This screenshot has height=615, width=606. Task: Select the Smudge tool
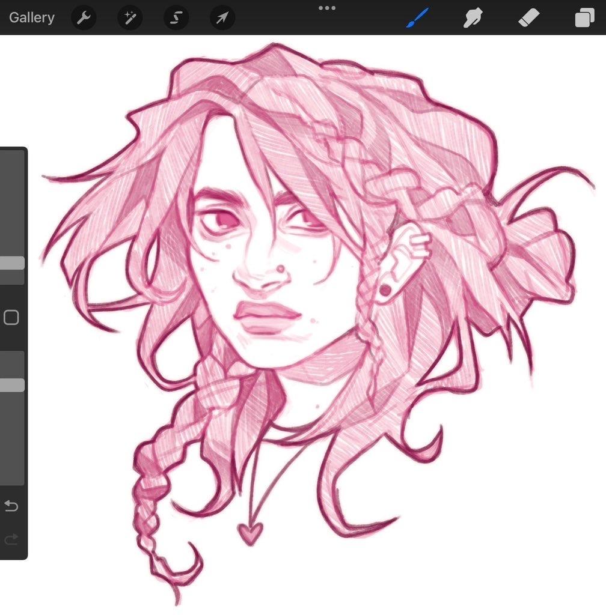473,18
